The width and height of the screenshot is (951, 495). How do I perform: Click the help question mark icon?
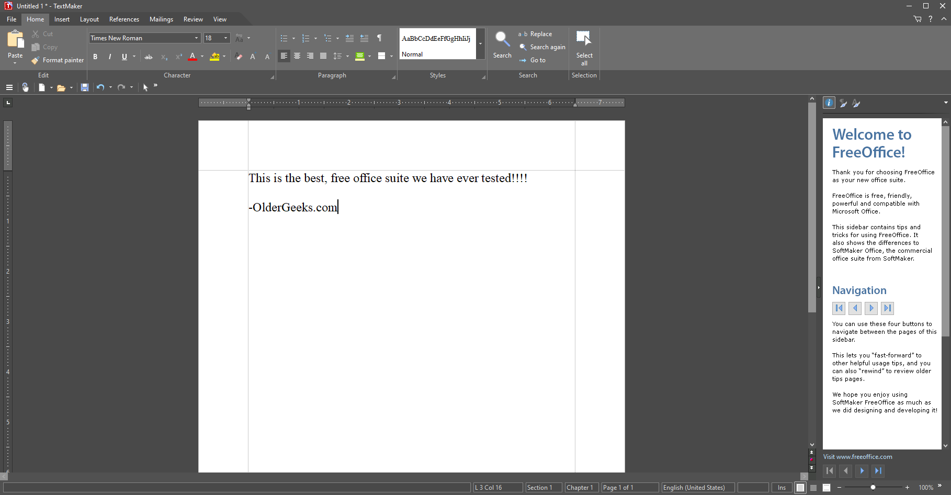930,19
